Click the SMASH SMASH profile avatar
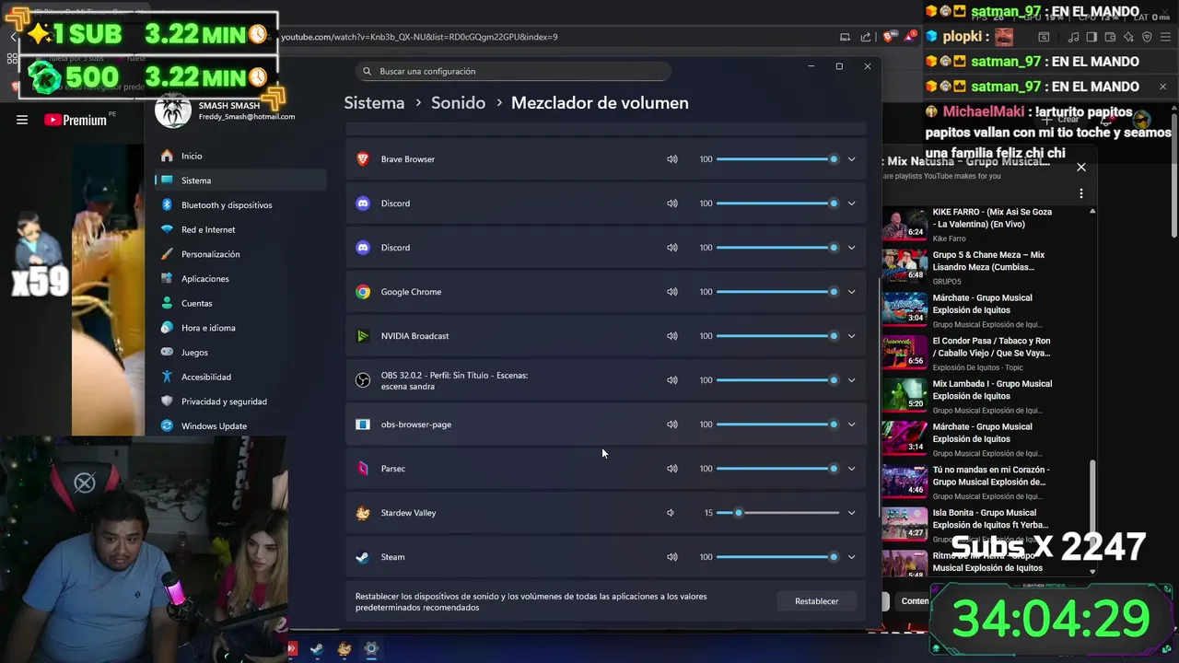Viewport: 1179px width, 663px height. [x=172, y=110]
